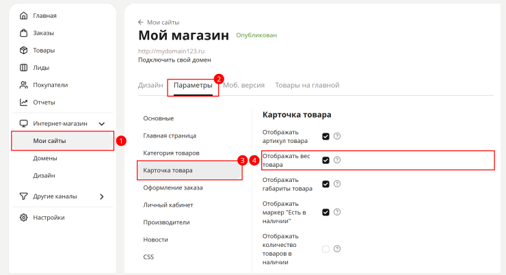Viewport: 506px width, 275px height.
Task: Open help icon for маркер Есть в наличии
Action: [337, 212]
